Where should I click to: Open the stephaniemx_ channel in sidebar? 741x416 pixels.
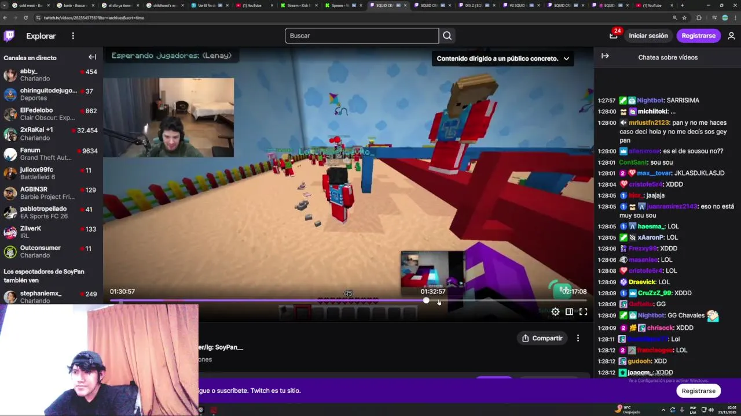pos(52,297)
